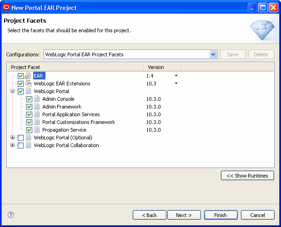Uncheck the Portal Customizations Framework checkbox
This screenshot has height=227, width=281.
(29, 122)
